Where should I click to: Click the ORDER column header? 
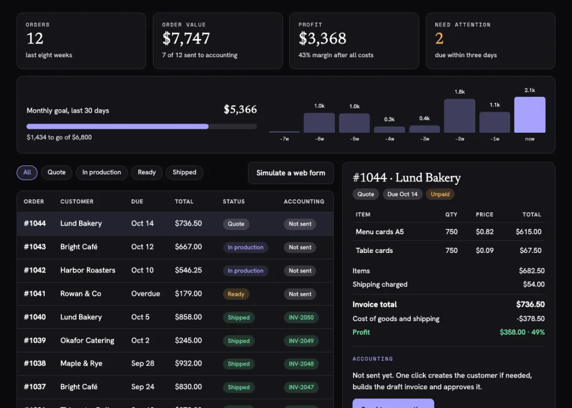point(34,201)
